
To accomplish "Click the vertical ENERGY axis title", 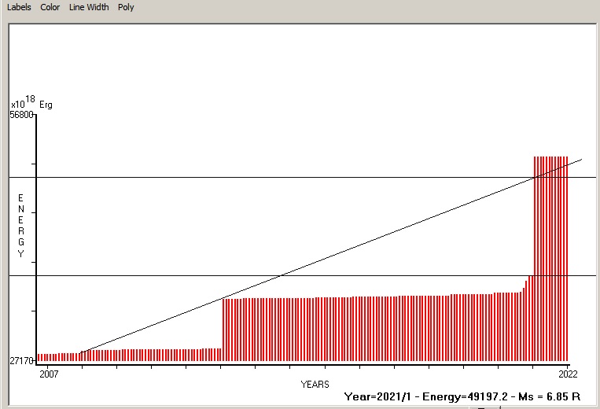I will (x=21, y=226).
